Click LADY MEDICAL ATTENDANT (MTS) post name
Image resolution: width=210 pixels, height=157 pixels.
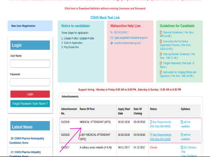point(95,137)
